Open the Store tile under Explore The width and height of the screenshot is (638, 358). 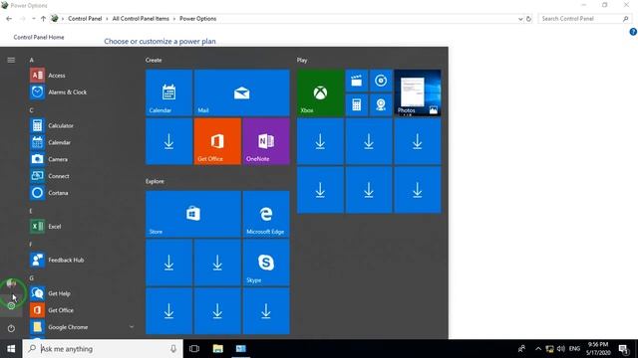tap(193, 214)
